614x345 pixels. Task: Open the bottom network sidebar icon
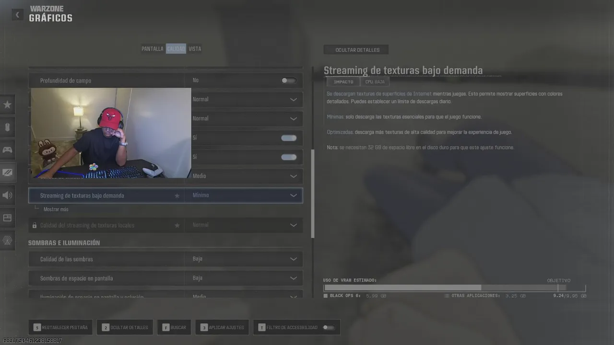pos(7,240)
